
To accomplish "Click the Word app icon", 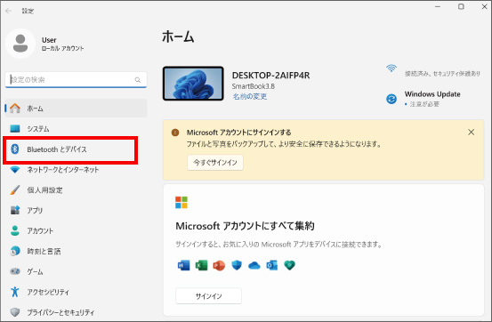I will click(183, 265).
